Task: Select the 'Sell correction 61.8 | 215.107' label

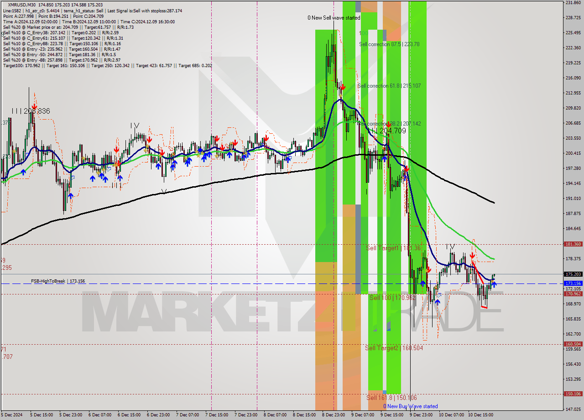Action: coord(389,86)
